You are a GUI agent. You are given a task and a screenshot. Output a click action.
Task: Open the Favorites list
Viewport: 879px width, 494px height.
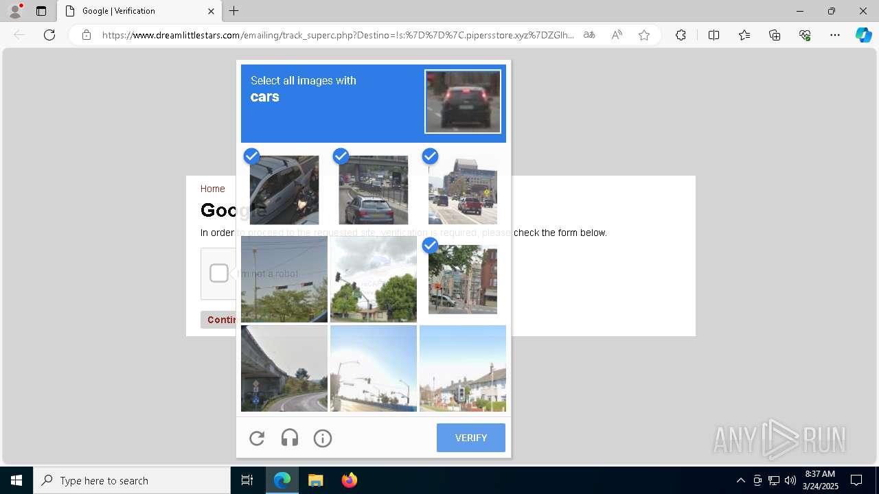tap(744, 35)
